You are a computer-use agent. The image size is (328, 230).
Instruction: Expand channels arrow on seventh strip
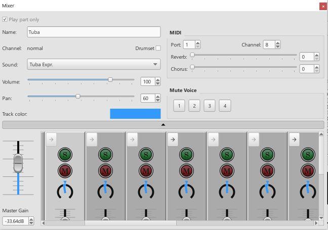tap(294, 140)
